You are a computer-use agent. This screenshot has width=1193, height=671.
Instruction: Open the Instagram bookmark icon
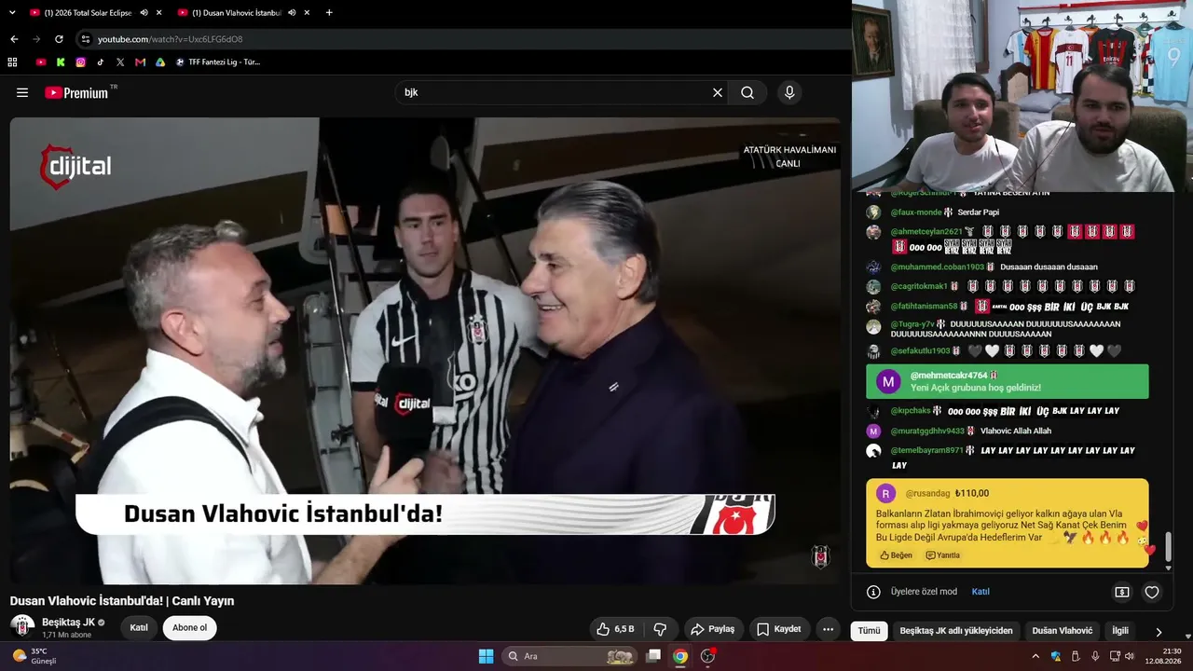pyautogui.click(x=81, y=62)
